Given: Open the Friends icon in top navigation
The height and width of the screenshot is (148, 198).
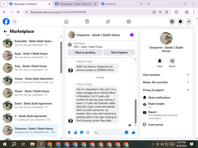Looking at the screenshot, I should point(108,21).
